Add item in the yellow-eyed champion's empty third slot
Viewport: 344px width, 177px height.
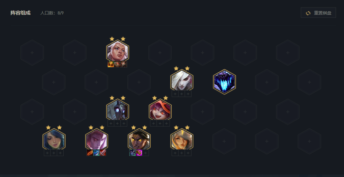(x=146, y=153)
